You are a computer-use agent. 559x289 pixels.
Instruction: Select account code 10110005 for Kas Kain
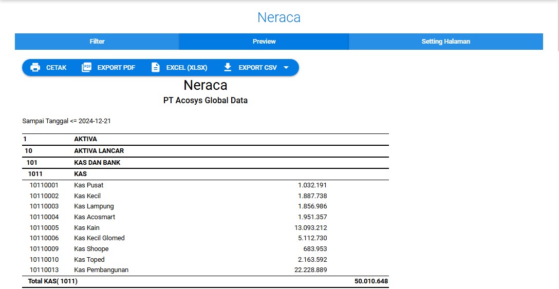(44, 228)
